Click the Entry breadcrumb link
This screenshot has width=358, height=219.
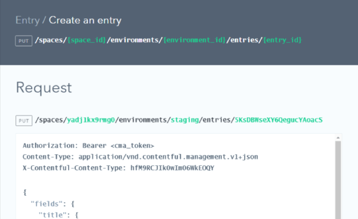pyautogui.click(x=27, y=20)
